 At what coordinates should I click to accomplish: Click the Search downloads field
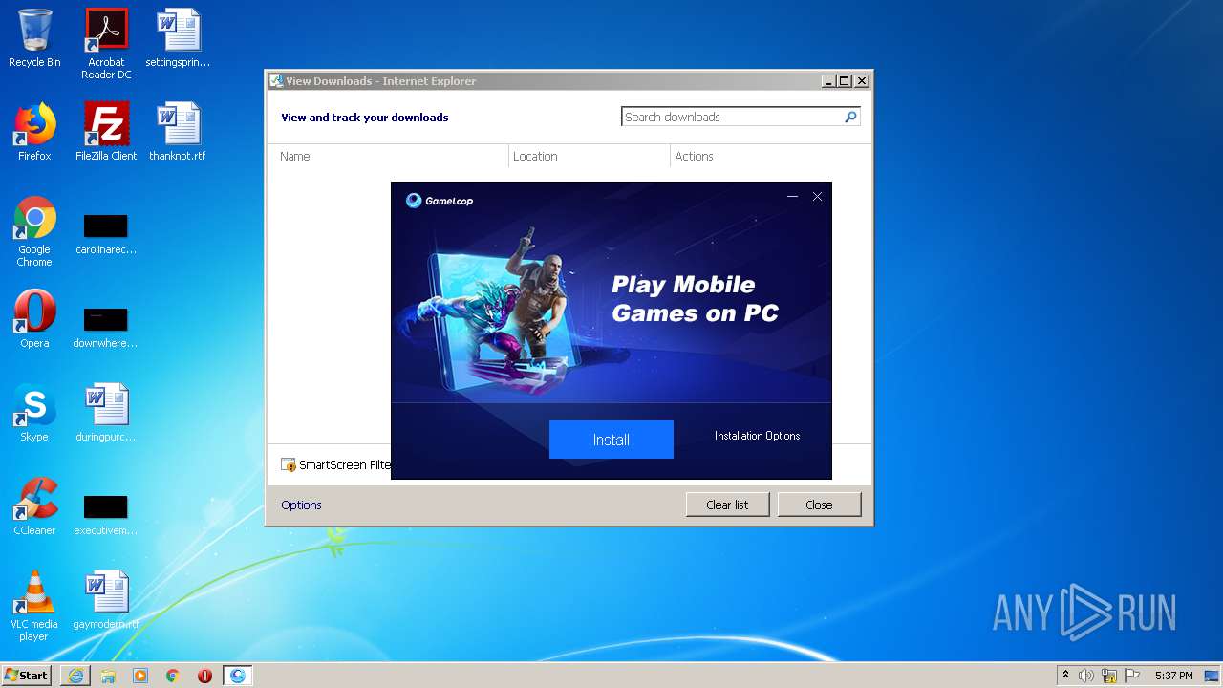pyautogui.click(x=732, y=117)
